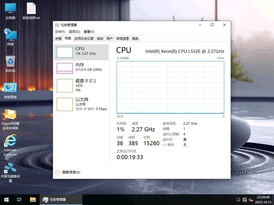Open the 选项(O) menu
Viewport: 274px width, 205px height.
(74, 31)
